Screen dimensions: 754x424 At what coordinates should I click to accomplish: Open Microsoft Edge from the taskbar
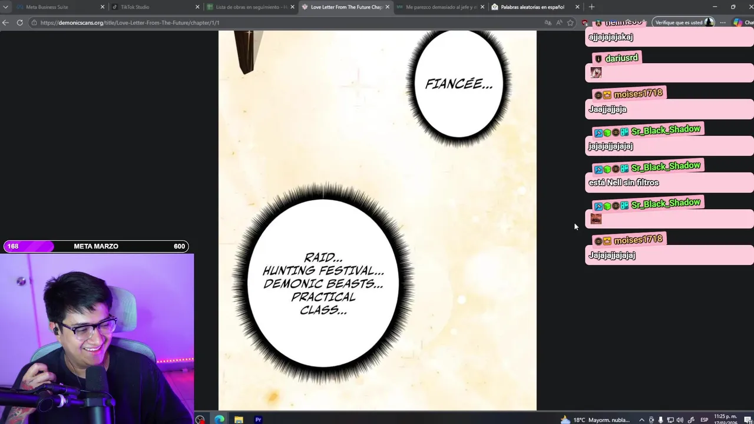[219, 420]
